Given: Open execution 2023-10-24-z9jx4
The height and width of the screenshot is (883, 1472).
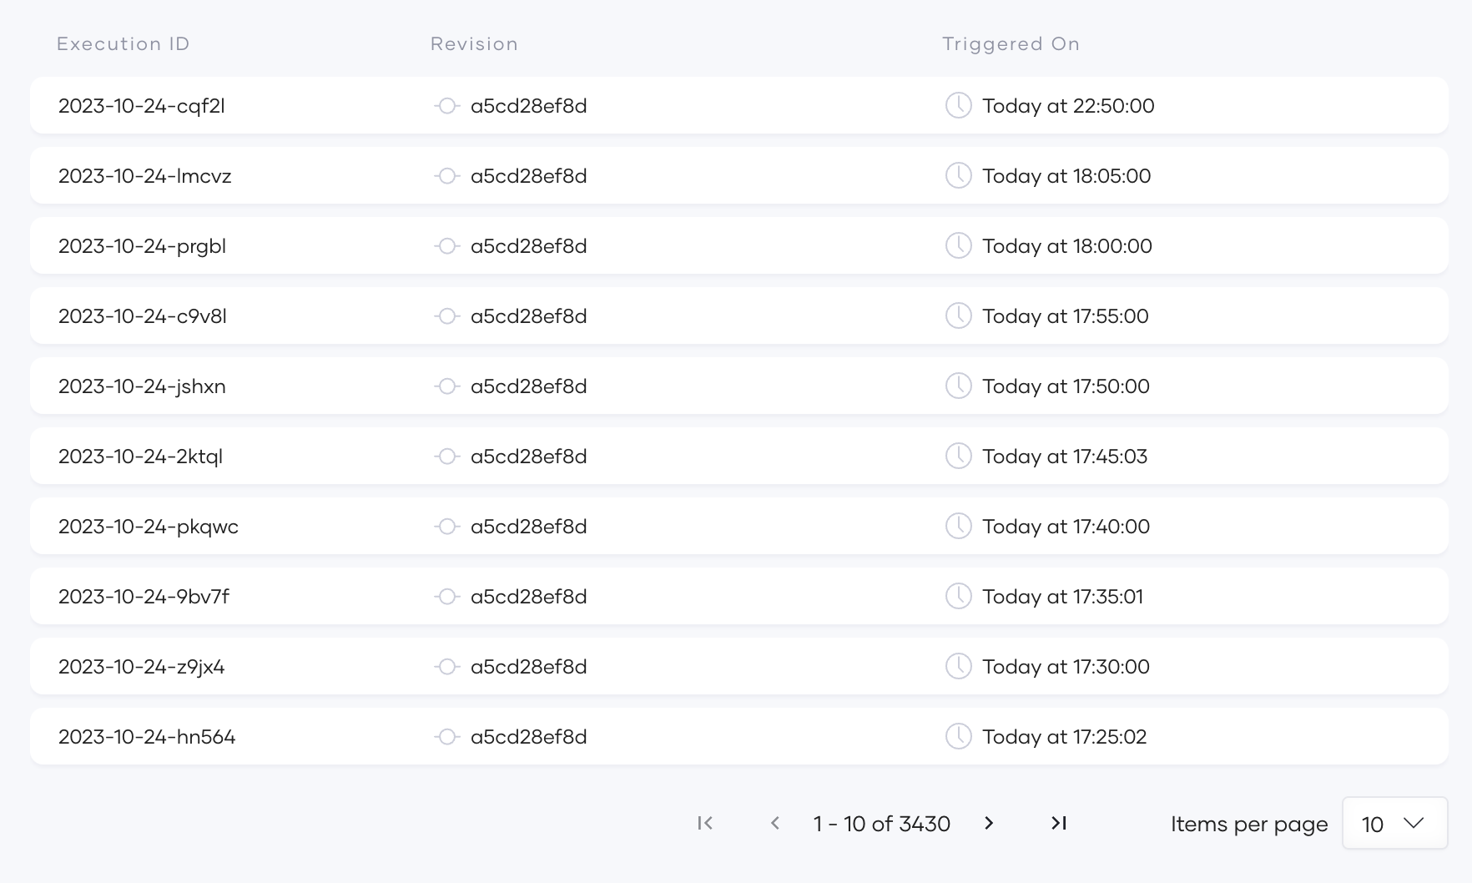Looking at the screenshot, I should 142,667.
